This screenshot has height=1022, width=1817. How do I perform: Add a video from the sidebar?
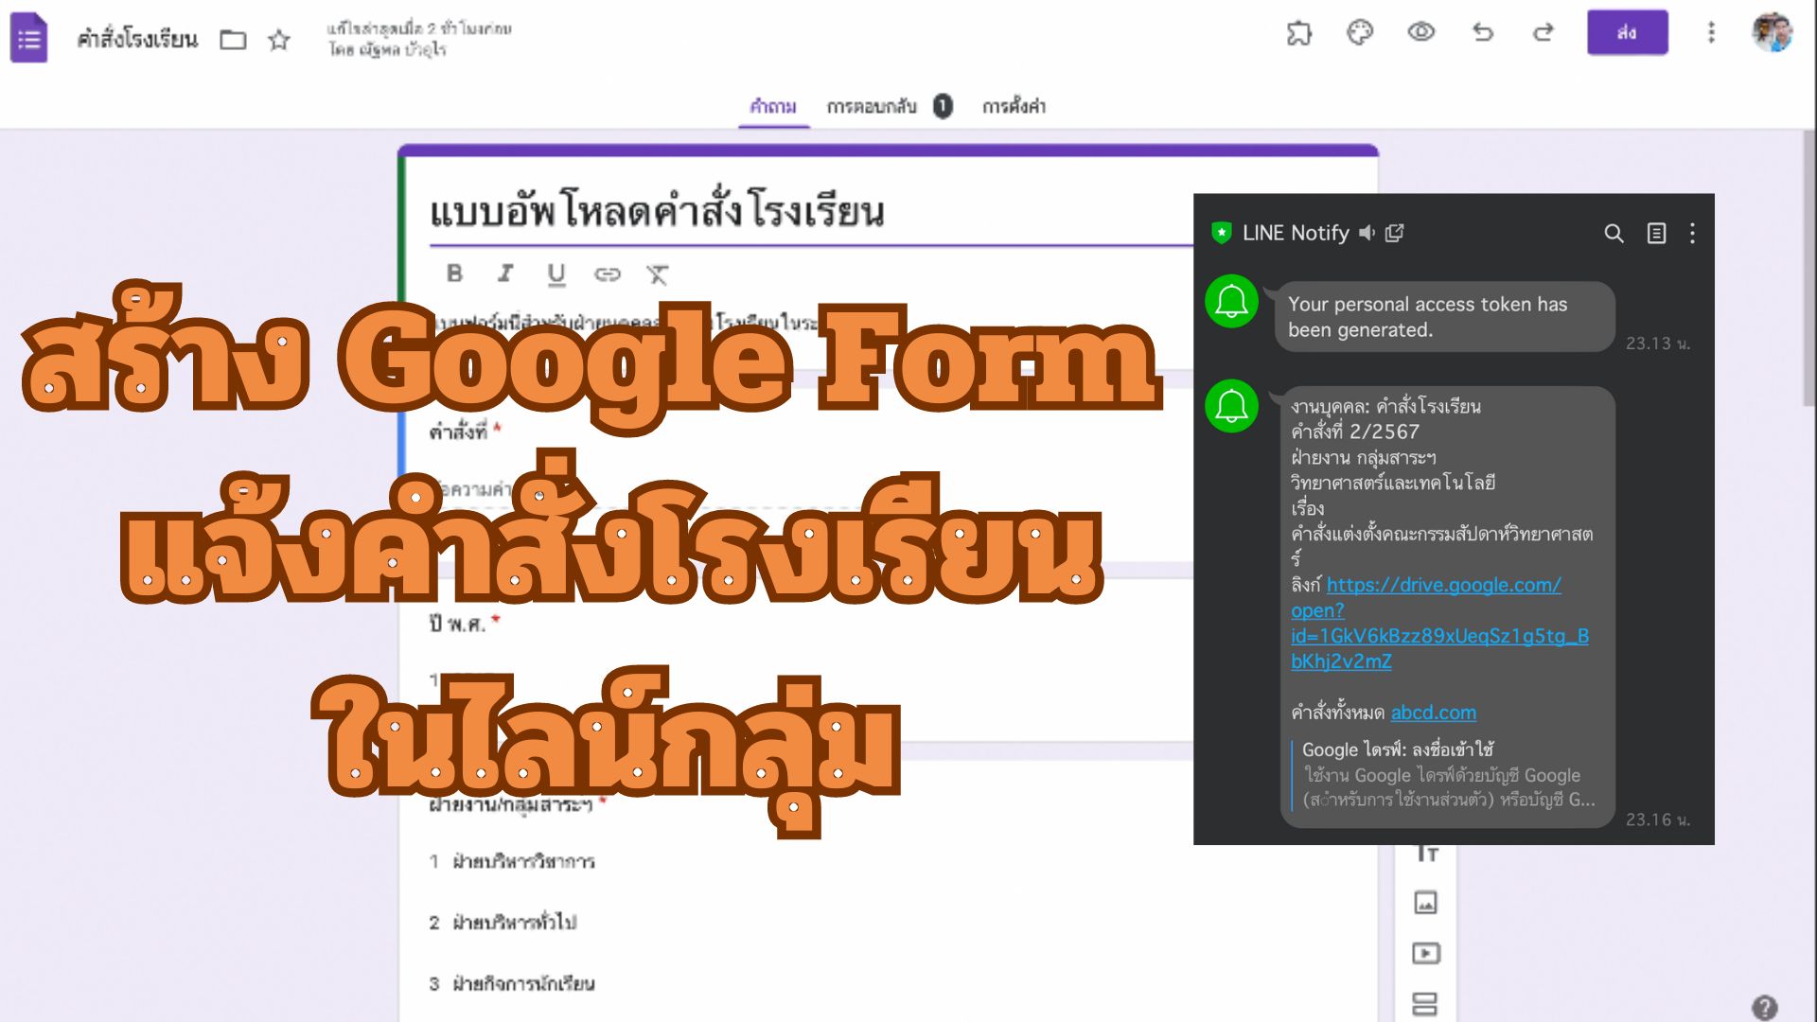[1425, 953]
